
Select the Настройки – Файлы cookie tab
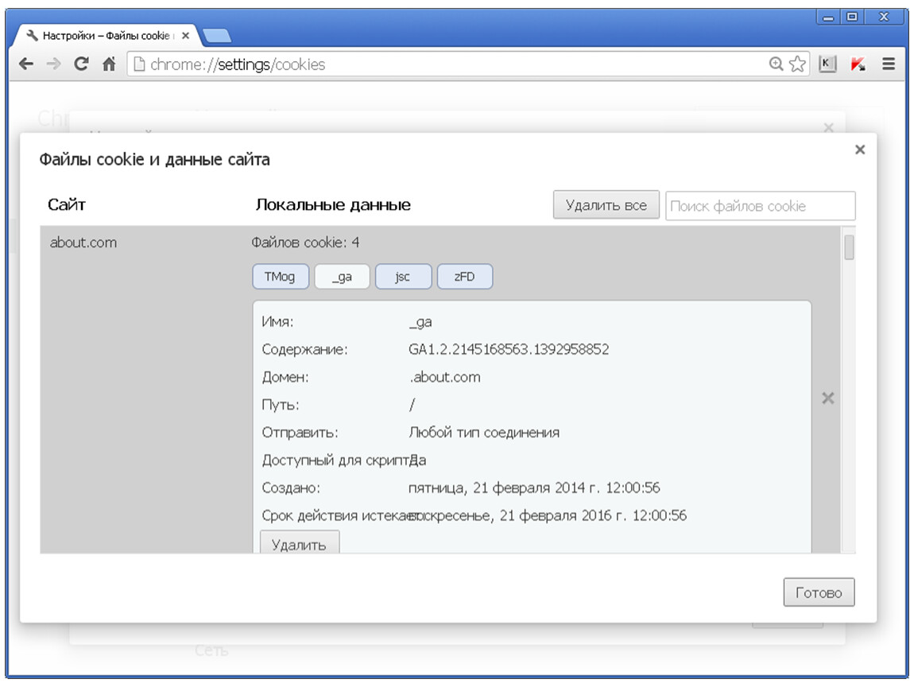(x=106, y=36)
